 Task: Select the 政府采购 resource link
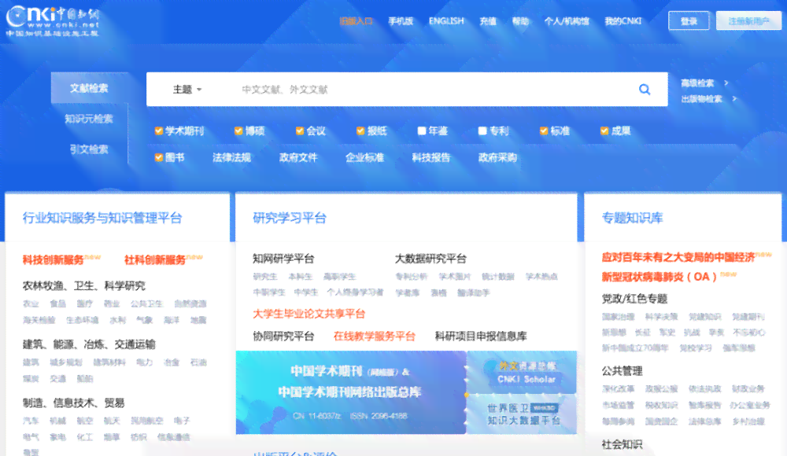[497, 157]
